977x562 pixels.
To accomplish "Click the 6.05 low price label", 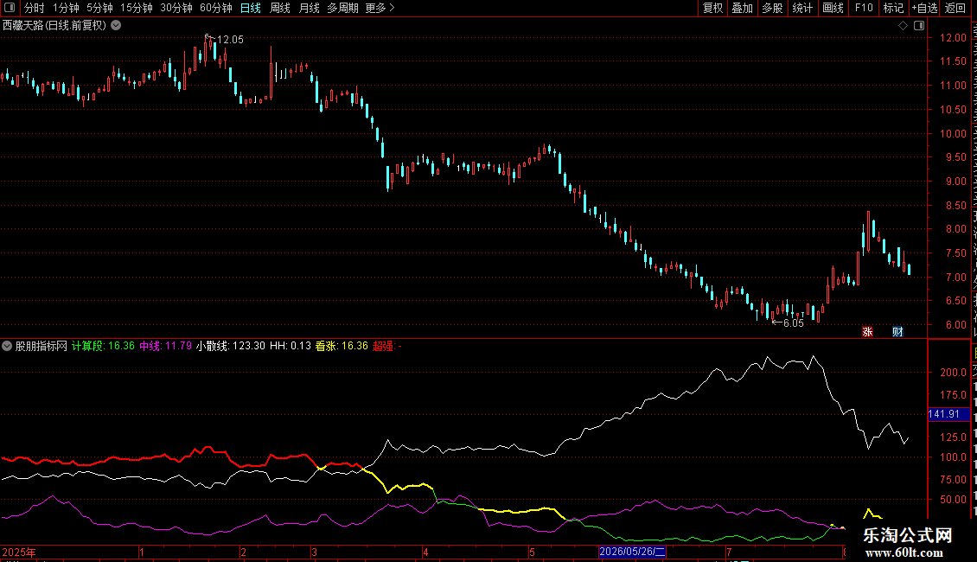I will (x=793, y=323).
